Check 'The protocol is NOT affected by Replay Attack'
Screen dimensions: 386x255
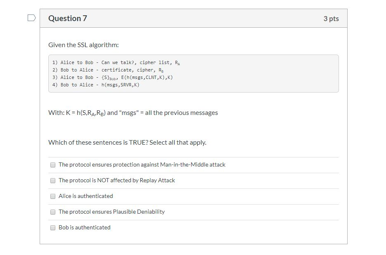point(53,180)
